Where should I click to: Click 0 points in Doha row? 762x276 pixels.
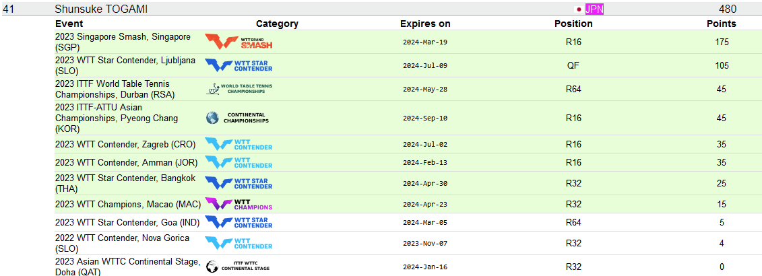tap(722, 267)
